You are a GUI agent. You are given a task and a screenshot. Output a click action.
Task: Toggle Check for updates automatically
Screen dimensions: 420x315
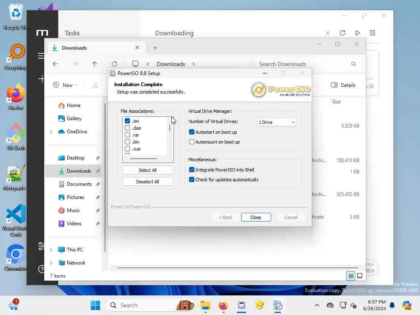[192, 180]
